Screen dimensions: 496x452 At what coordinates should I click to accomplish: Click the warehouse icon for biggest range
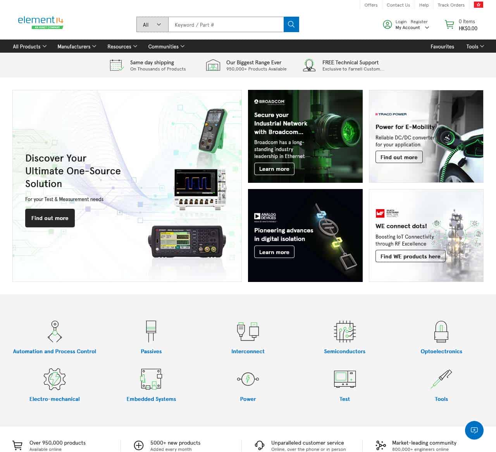click(213, 65)
